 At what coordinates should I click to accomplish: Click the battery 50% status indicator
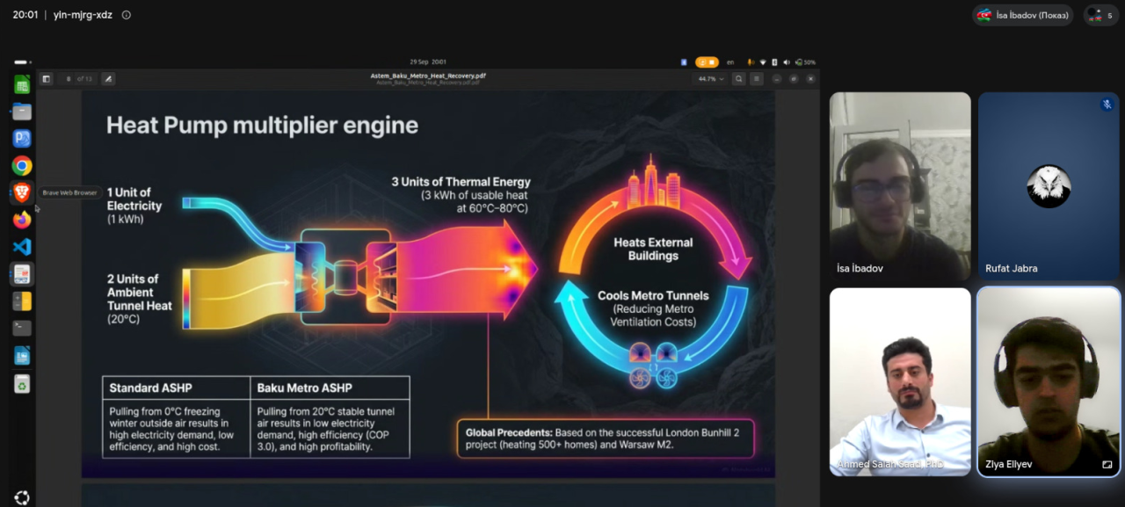[805, 62]
